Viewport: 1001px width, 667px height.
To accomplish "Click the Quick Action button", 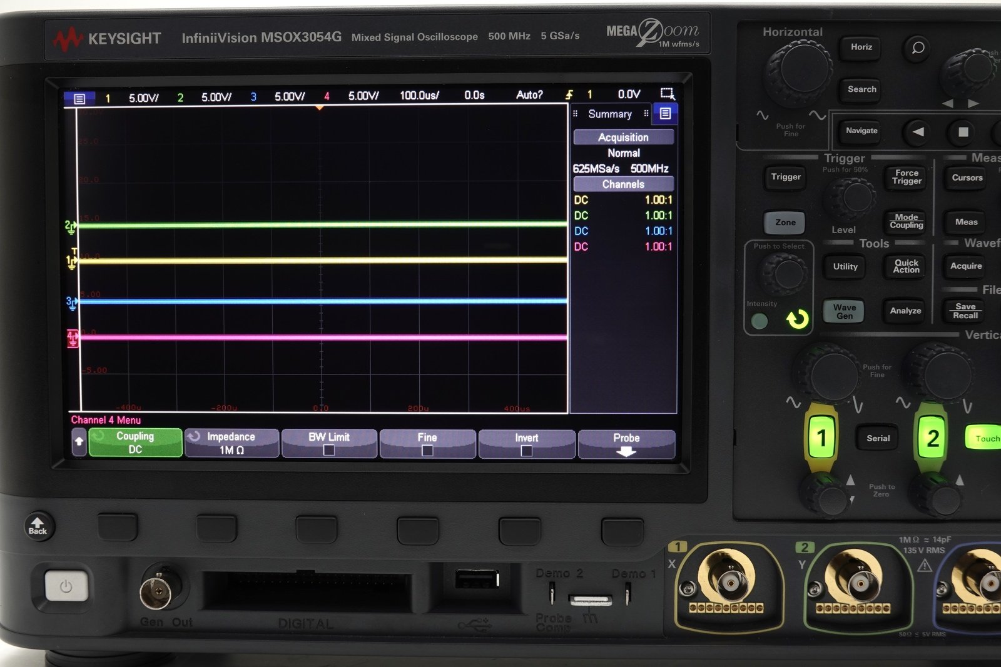I will click(x=906, y=266).
